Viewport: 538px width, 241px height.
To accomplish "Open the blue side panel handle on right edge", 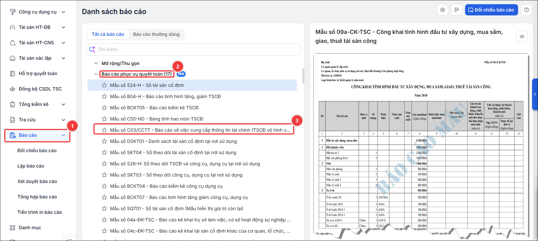I will click(x=535, y=94).
